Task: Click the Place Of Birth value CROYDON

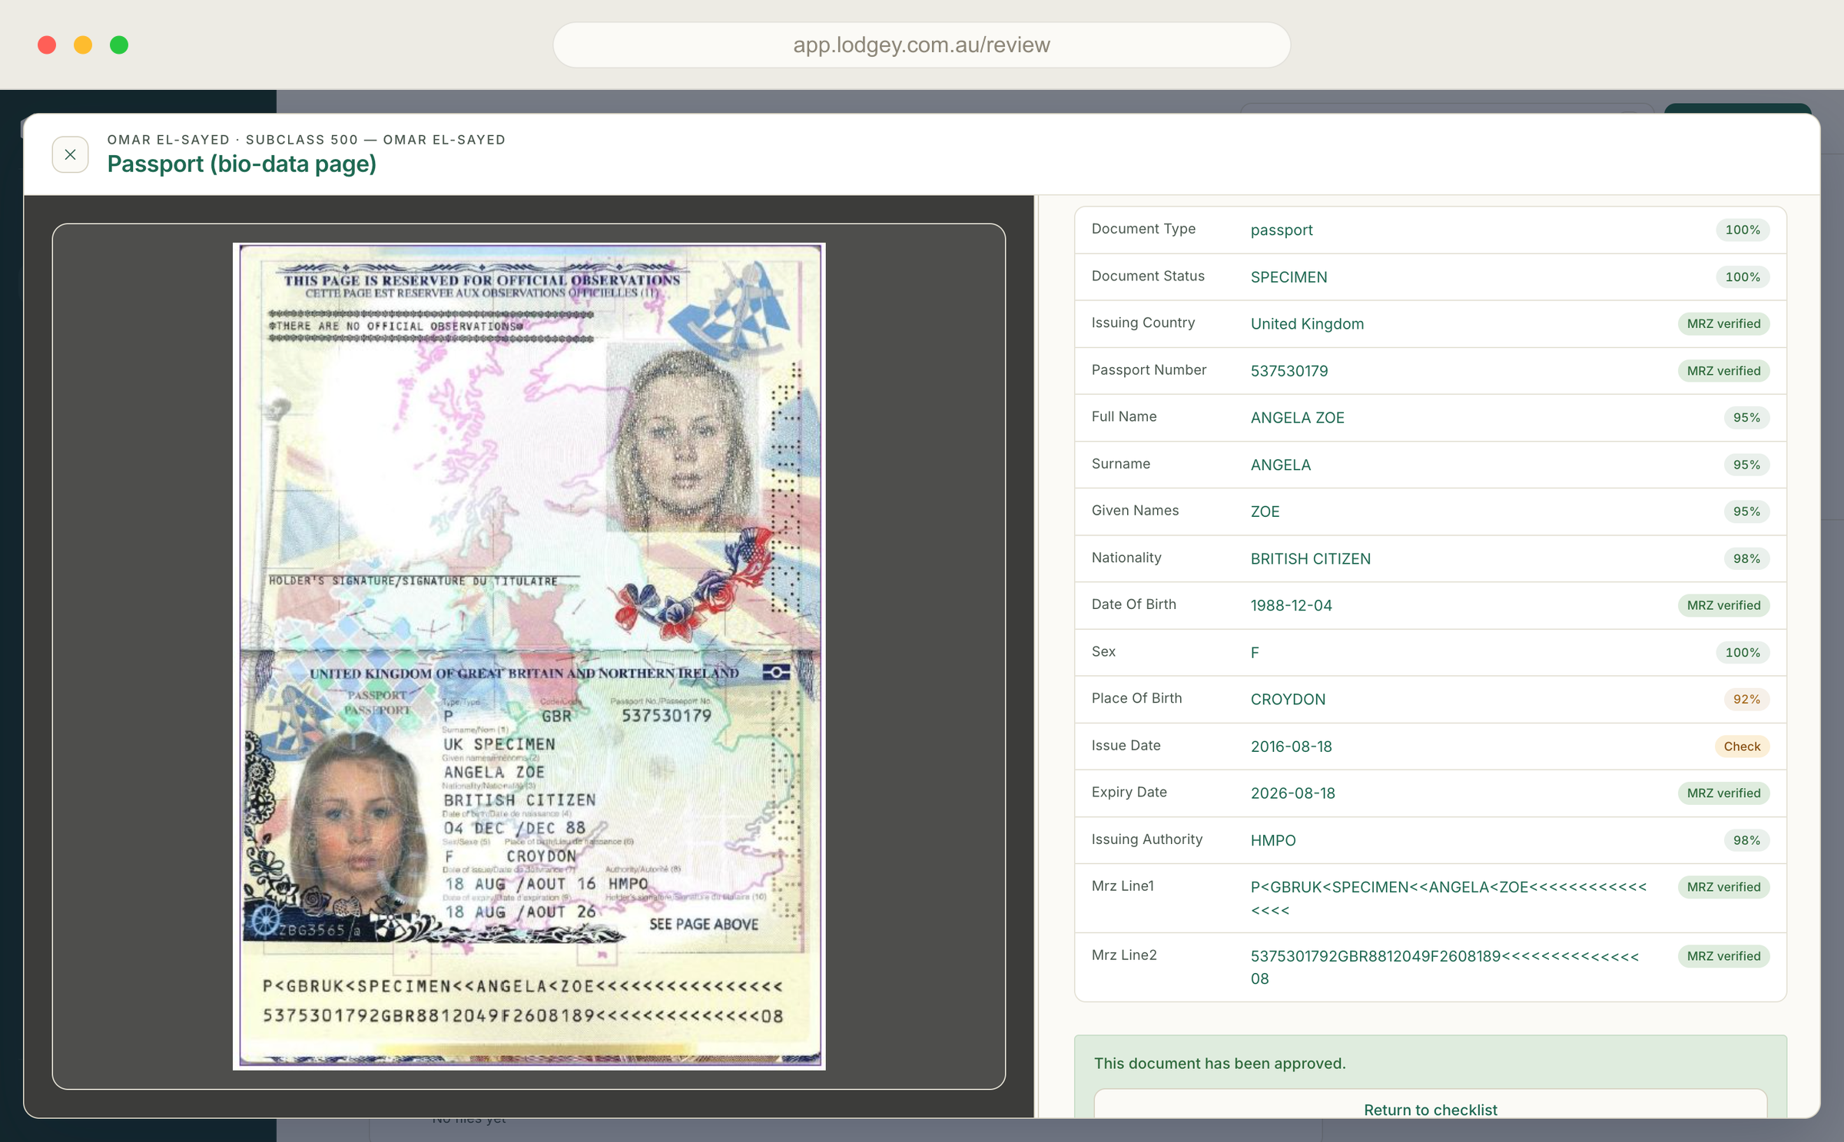Action: [1288, 699]
